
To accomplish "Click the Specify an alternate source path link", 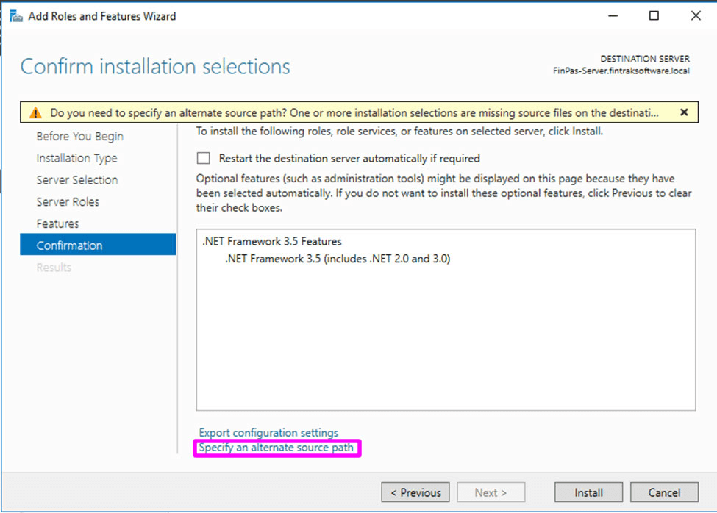I will coord(277,448).
